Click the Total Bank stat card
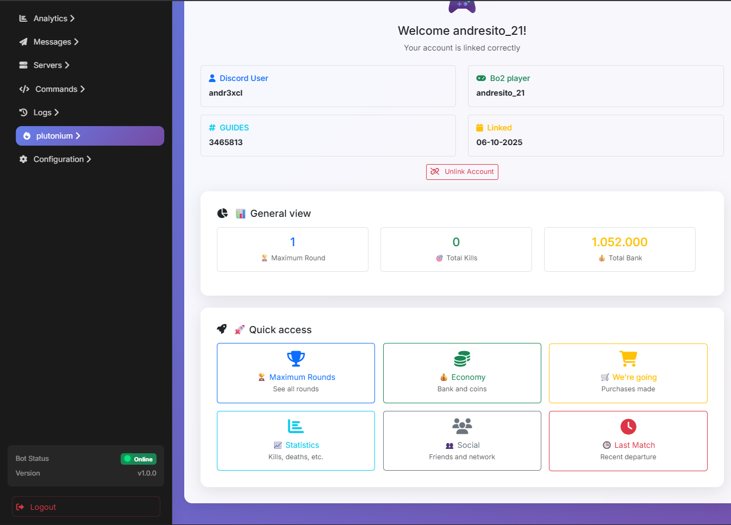The image size is (731, 525). (x=619, y=249)
